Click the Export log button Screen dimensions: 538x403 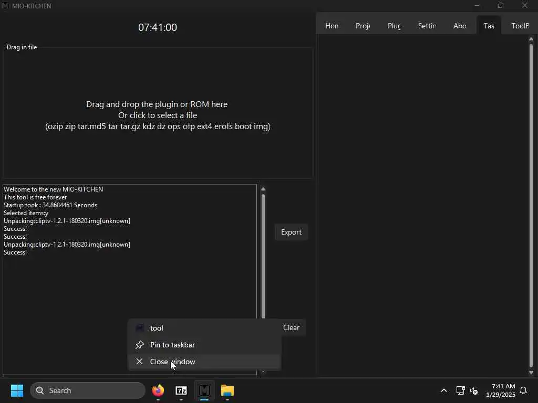[x=291, y=232]
